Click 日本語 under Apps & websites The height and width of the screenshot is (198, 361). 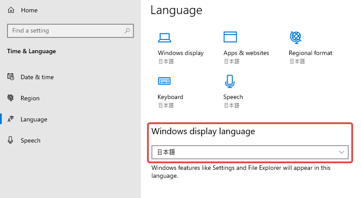pos(232,62)
